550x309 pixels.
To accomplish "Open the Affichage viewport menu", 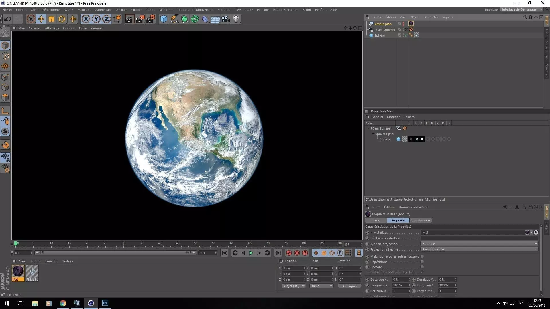I will (x=52, y=28).
